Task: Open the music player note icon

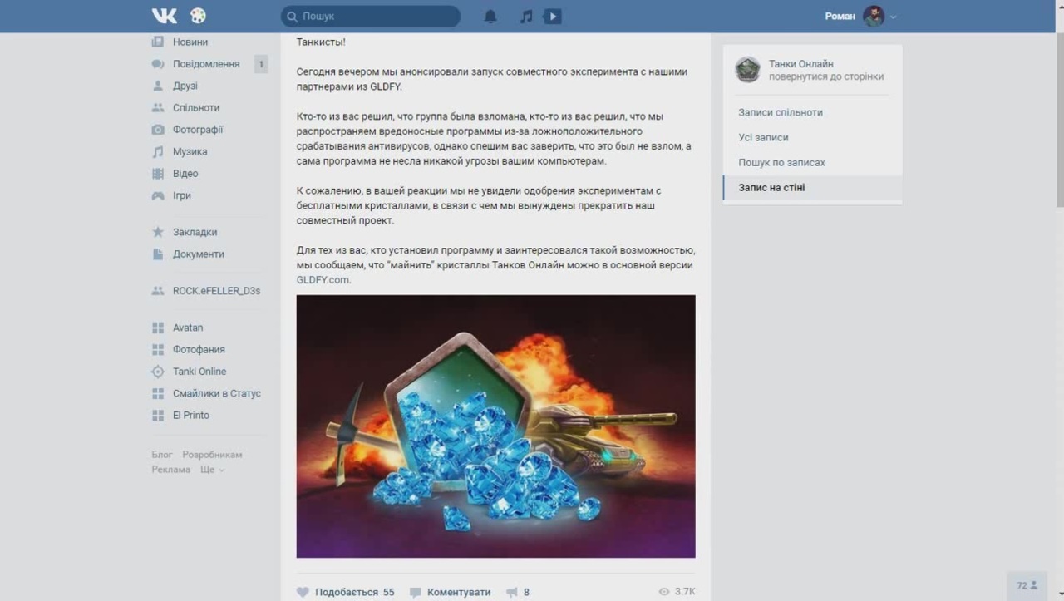Action: [x=525, y=17]
